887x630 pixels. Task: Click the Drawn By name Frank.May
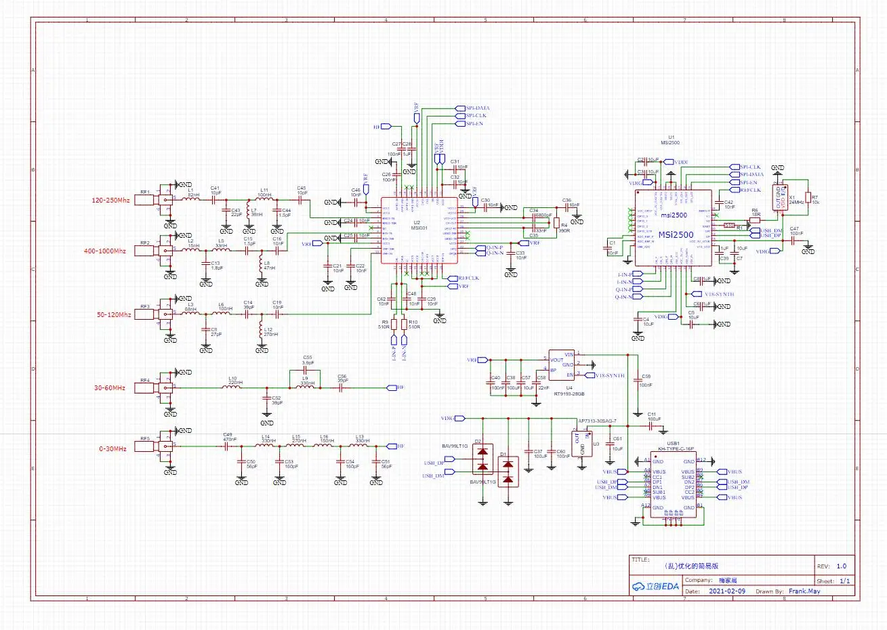point(805,591)
